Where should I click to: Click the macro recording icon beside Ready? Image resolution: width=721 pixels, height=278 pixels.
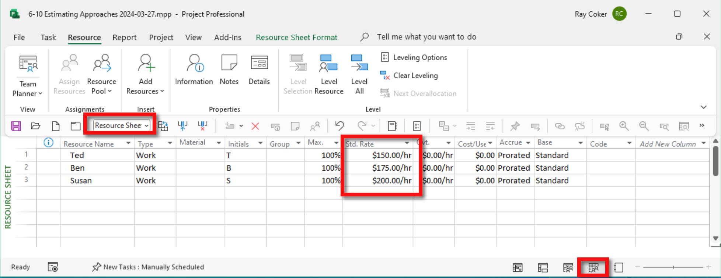(x=53, y=267)
